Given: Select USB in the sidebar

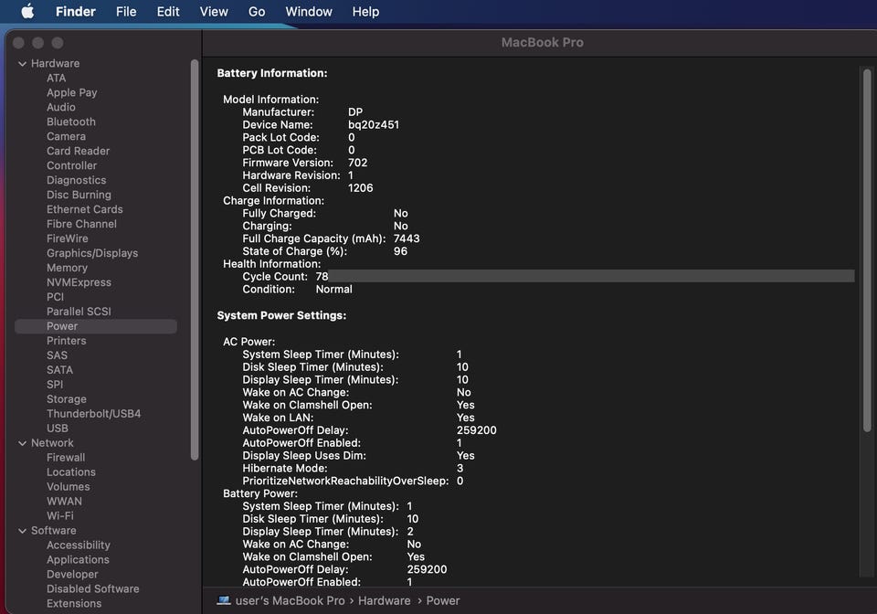Looking at the screenshot, I should 57,429.
